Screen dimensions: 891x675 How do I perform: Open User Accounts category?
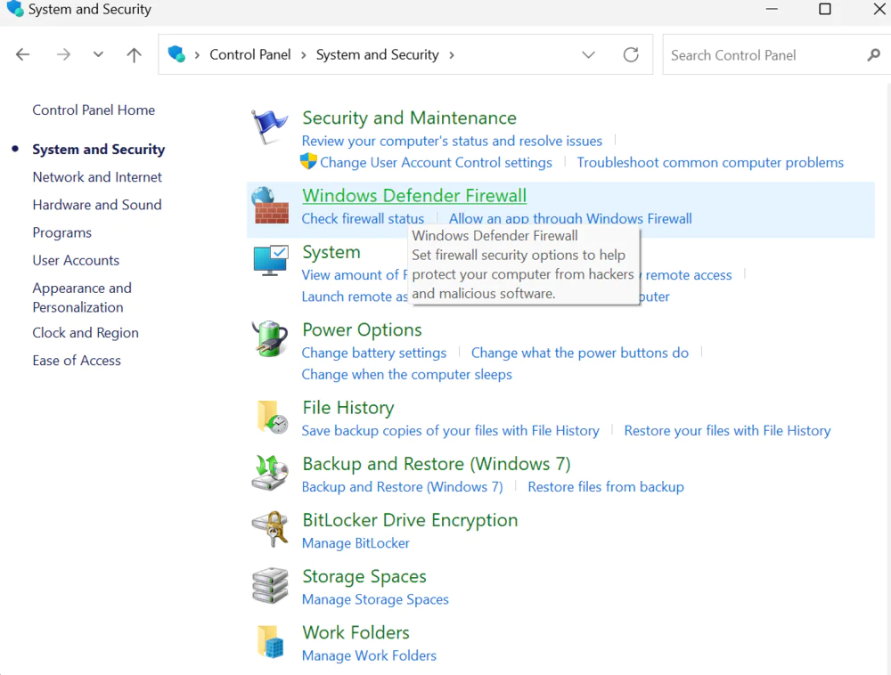(76, 261)
